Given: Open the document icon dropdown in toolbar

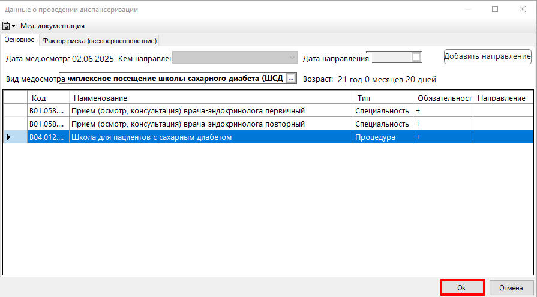Looking at the screenshot, I should pyautogui.click(x=9, y=26).
